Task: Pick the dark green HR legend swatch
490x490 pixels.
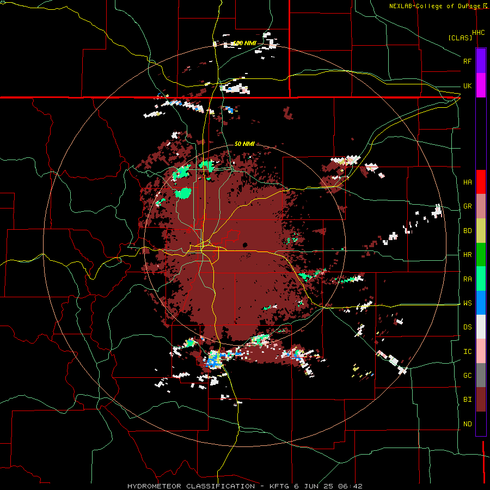Action: pos(481,255)
